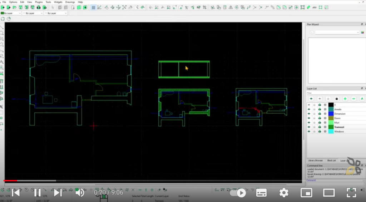Toggle draft mode icon beside grid button
Screen dimensions: 366x202
pos(99,8)
